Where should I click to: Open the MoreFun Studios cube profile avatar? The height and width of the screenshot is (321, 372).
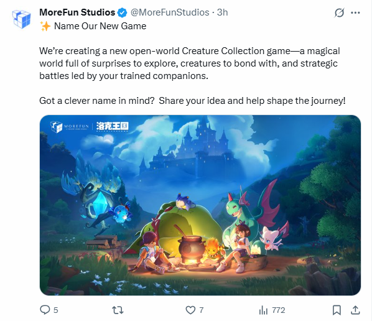21,19
